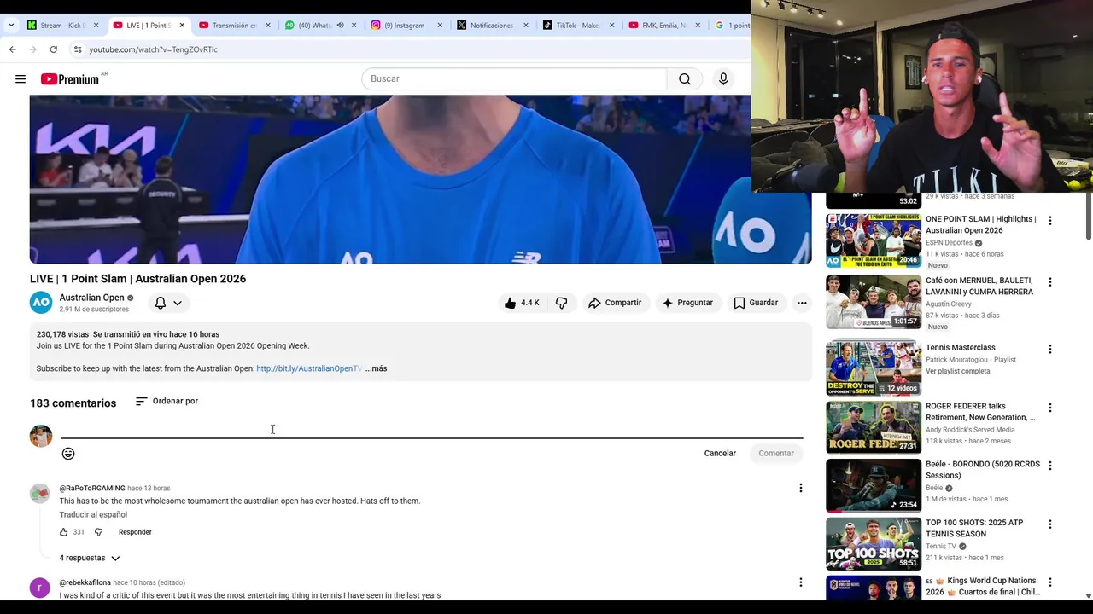Open Café con MERNUEL, BAULETI video thumbnail
Image resolution: width=1093 pixels, height=614 pixels.
pos(874,302)
